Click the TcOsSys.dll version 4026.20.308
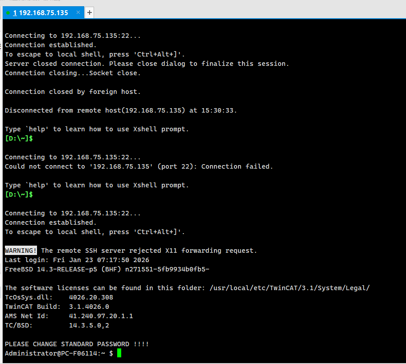This screenshot has width=406, height=364. point(91,297)
